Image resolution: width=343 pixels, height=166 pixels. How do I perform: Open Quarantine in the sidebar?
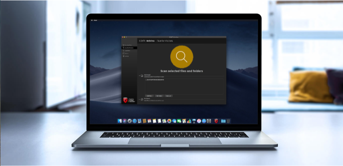pos(129,51)
